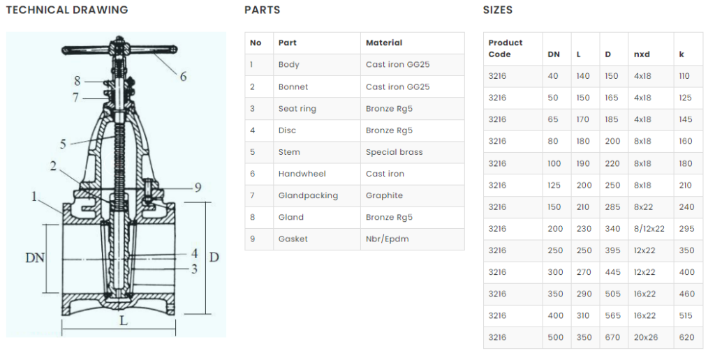Click the 'Material' column header in Parts table

click(384, 43)
